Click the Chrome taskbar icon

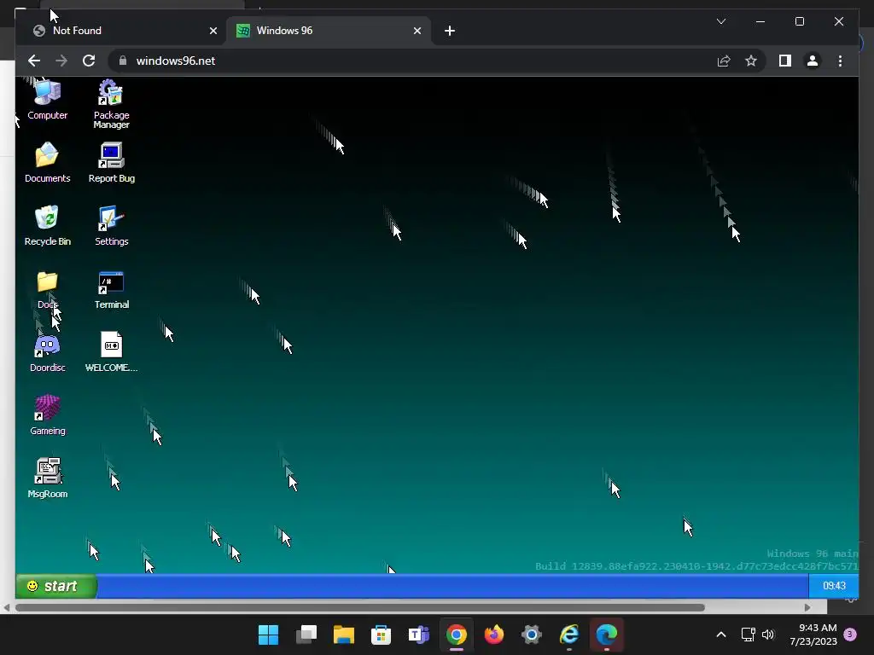[x=457, y=635]
